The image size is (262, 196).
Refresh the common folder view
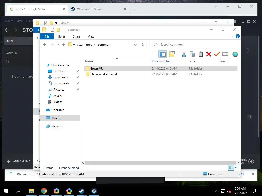(x=143, y=45)
